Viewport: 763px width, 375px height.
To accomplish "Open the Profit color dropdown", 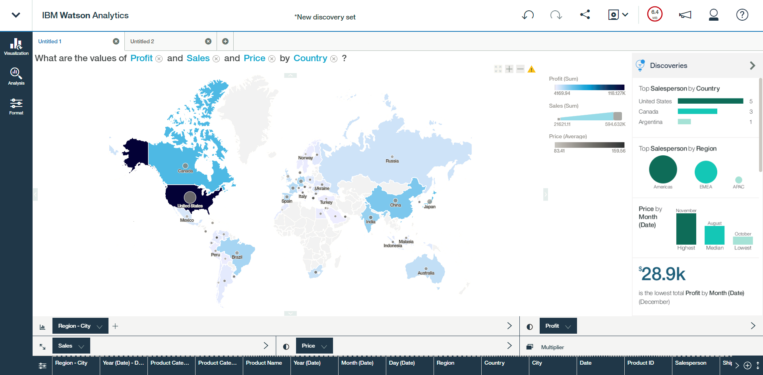I will pos(558,326).
